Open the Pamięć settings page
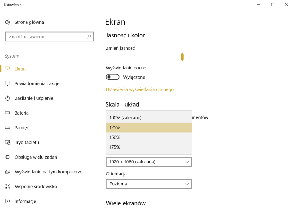Screen dimensions: 293x208 22,128
